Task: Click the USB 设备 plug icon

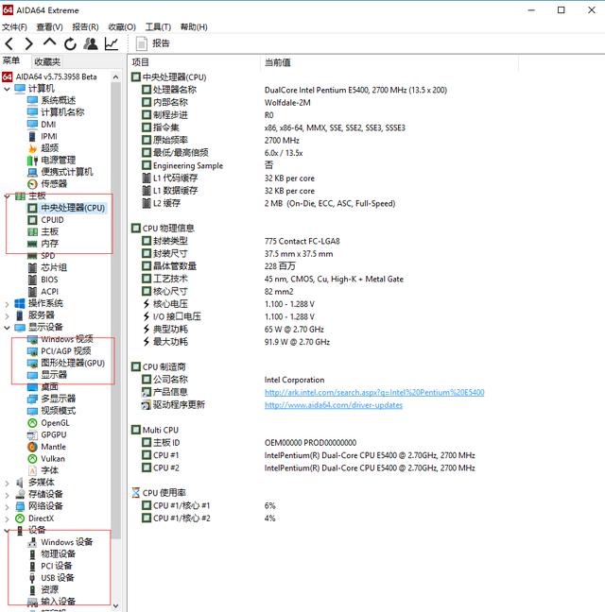Action: (33, 578)
